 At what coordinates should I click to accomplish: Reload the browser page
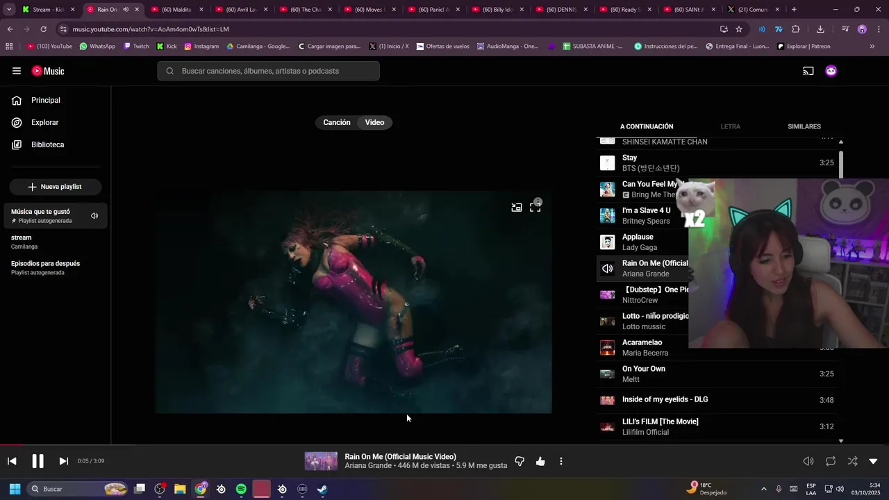(43, 29)
